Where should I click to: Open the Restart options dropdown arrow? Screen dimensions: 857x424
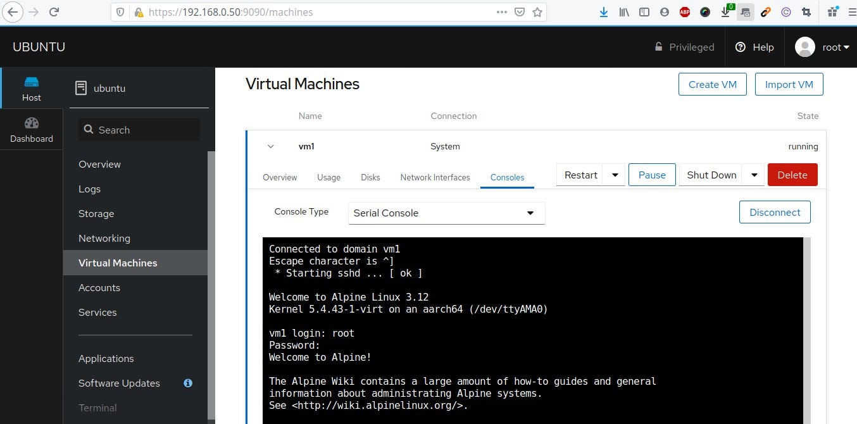tap(615, 175)
